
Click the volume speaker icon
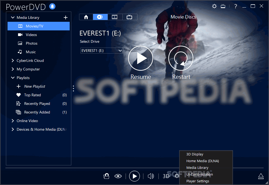151,176
